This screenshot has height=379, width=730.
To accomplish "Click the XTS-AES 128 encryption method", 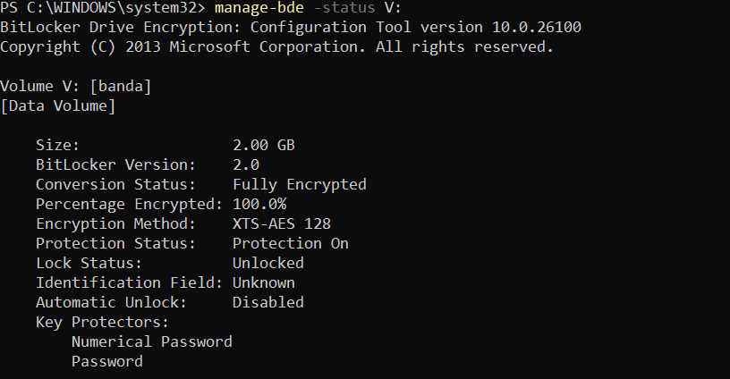I will (281, 224).
